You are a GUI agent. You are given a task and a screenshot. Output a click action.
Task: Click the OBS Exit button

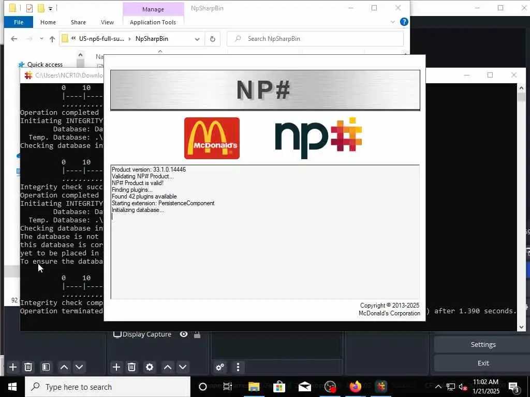pos(483,363)
